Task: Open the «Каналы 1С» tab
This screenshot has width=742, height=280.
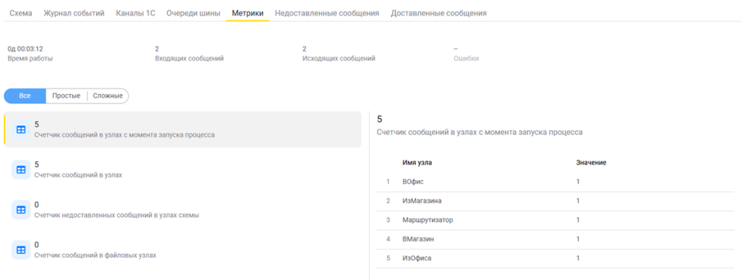Action: (x=136, y=13)
